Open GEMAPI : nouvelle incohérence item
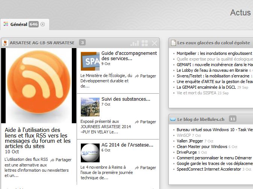This screenshot has width=253, height=189. [x=215, y=65]
